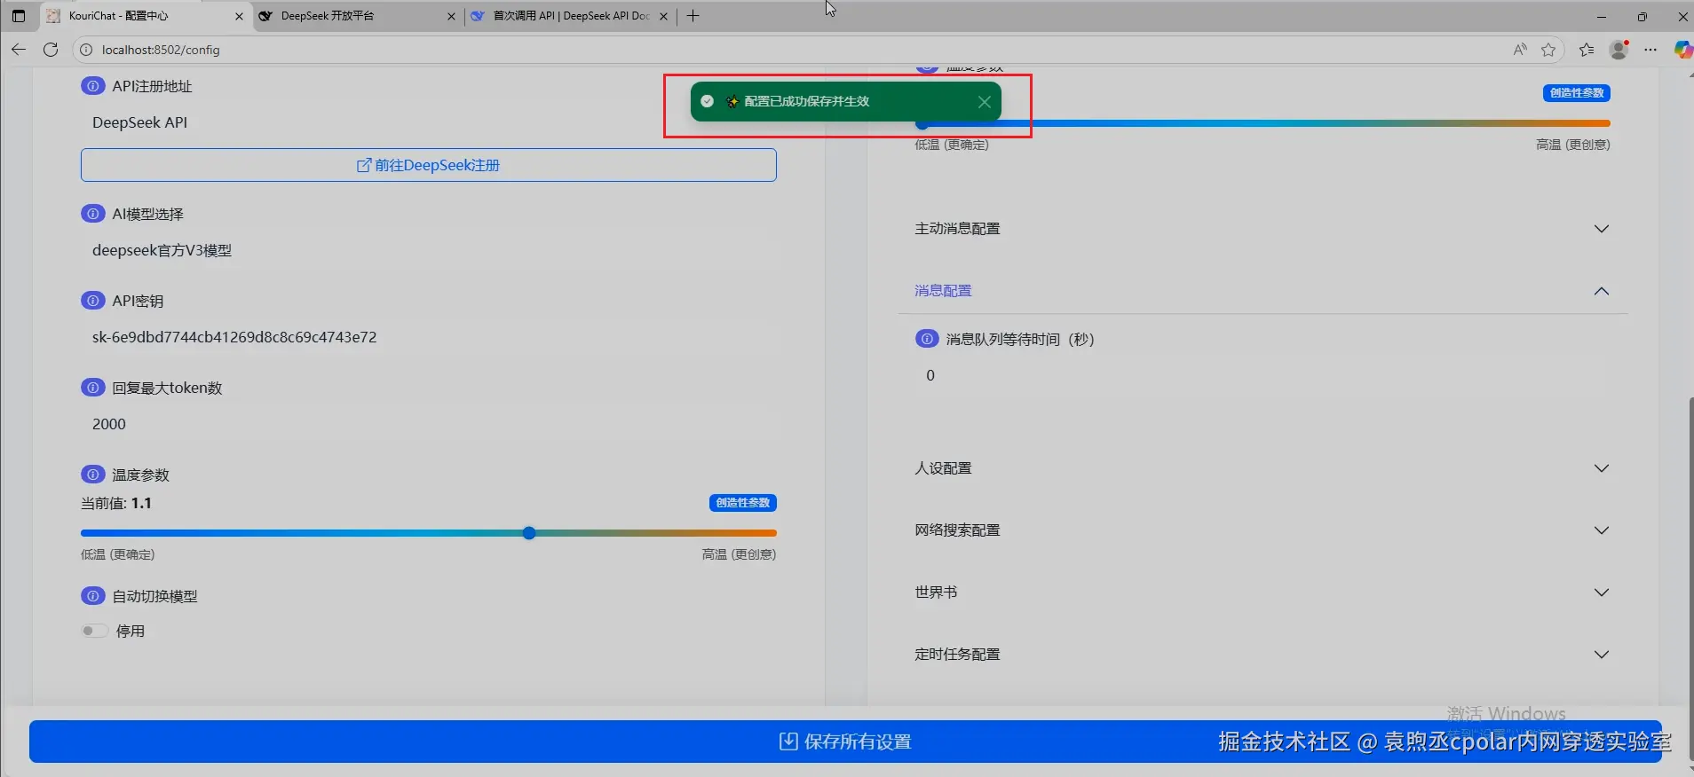View site information icon in address bar
Screen dimensions: 1694x777
click(x=86, y=50)
